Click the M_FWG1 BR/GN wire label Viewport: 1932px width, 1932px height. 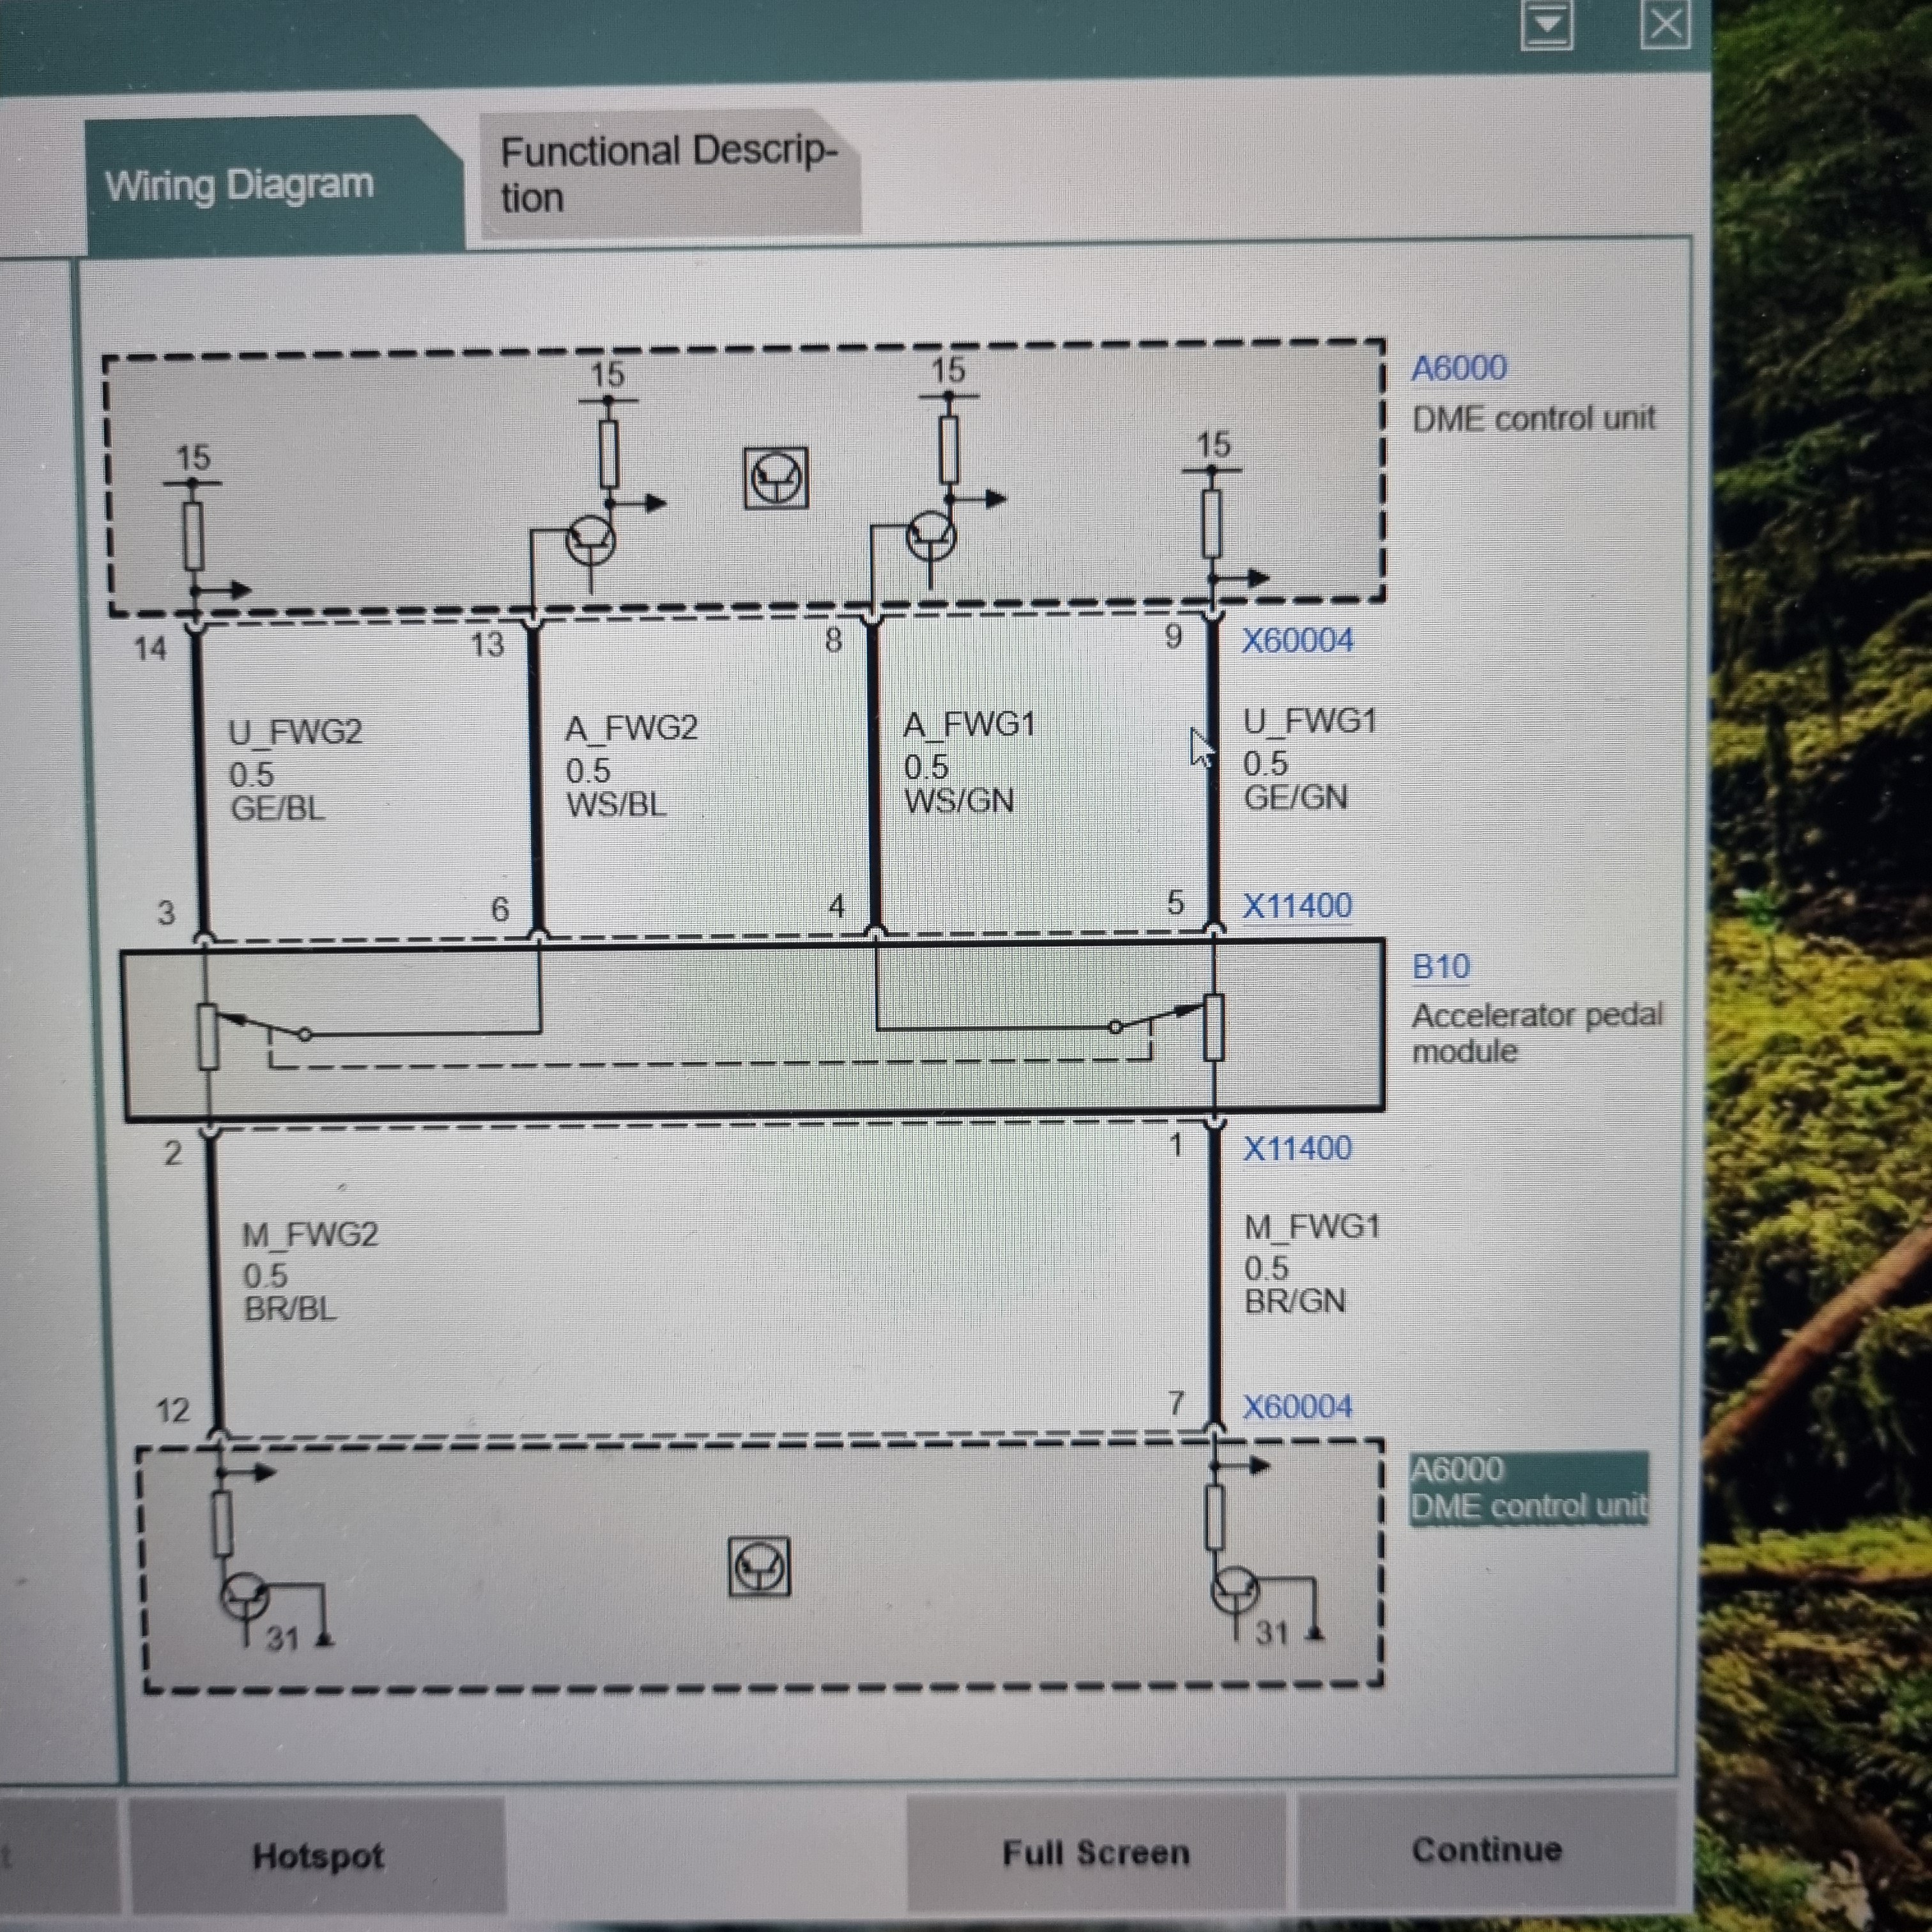[x=1311, y=1263]
